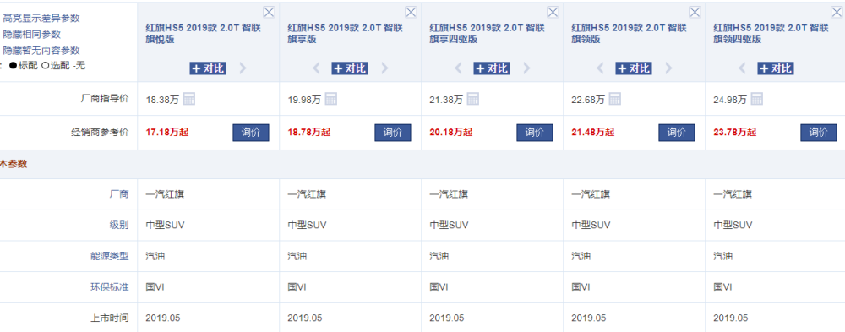Move the 智联旗享四驱版 column left with its arrow
Screen dimensions: 845x332
458,68
